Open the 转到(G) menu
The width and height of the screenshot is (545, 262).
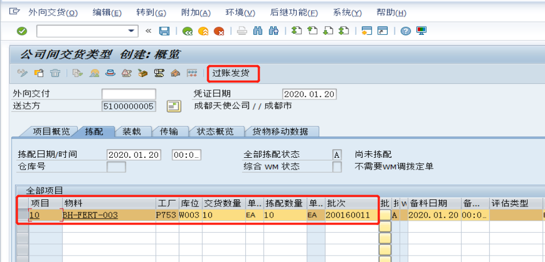pos(151,13)
